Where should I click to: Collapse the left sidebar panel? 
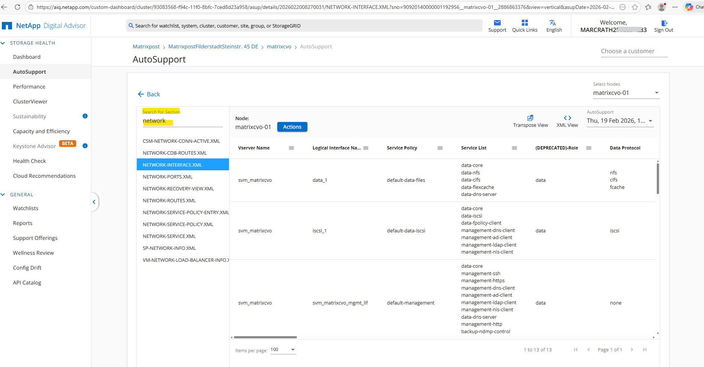(x=94, y=202)
